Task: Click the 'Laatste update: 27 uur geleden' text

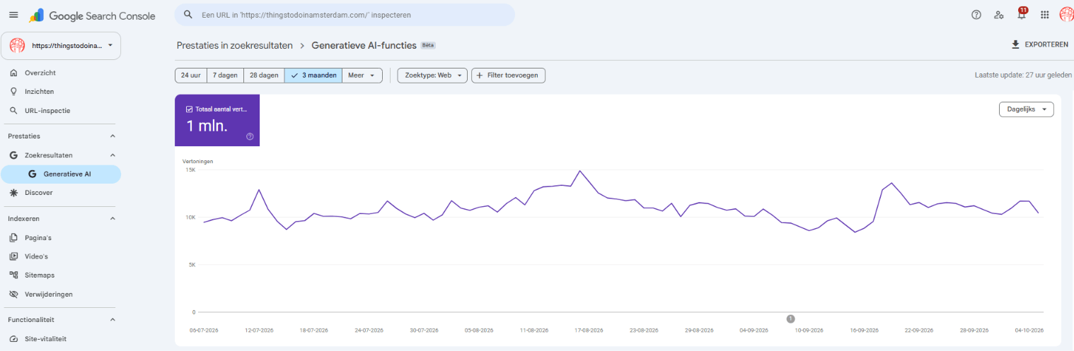Action: coord(1022,75)
